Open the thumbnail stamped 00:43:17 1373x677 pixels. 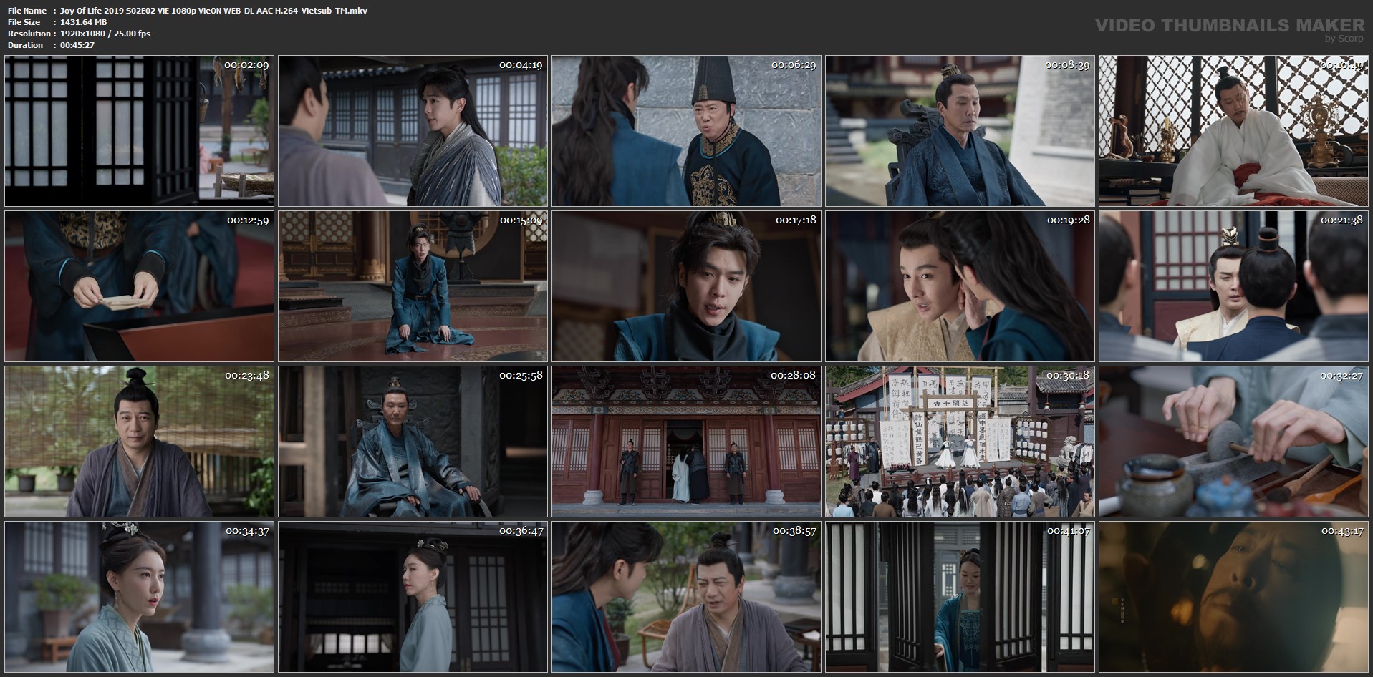coord(1233,597)
